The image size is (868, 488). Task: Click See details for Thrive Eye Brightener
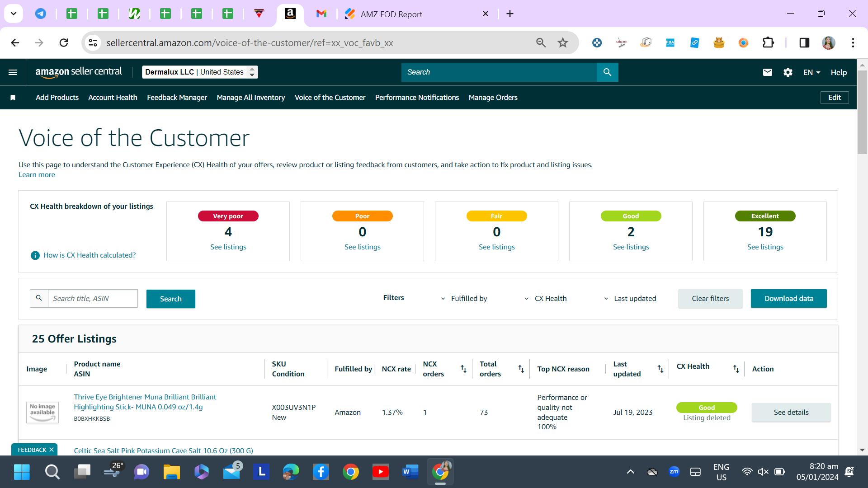[791, 413]
